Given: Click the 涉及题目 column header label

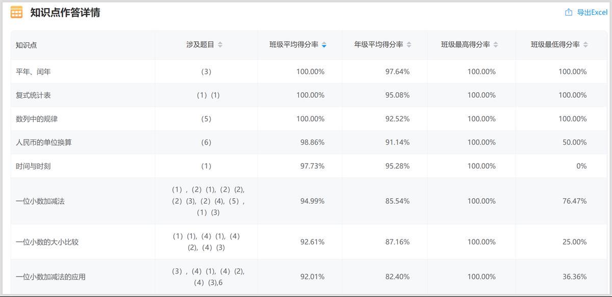Looking at the screenshot, I should click(x=200, y=45).
